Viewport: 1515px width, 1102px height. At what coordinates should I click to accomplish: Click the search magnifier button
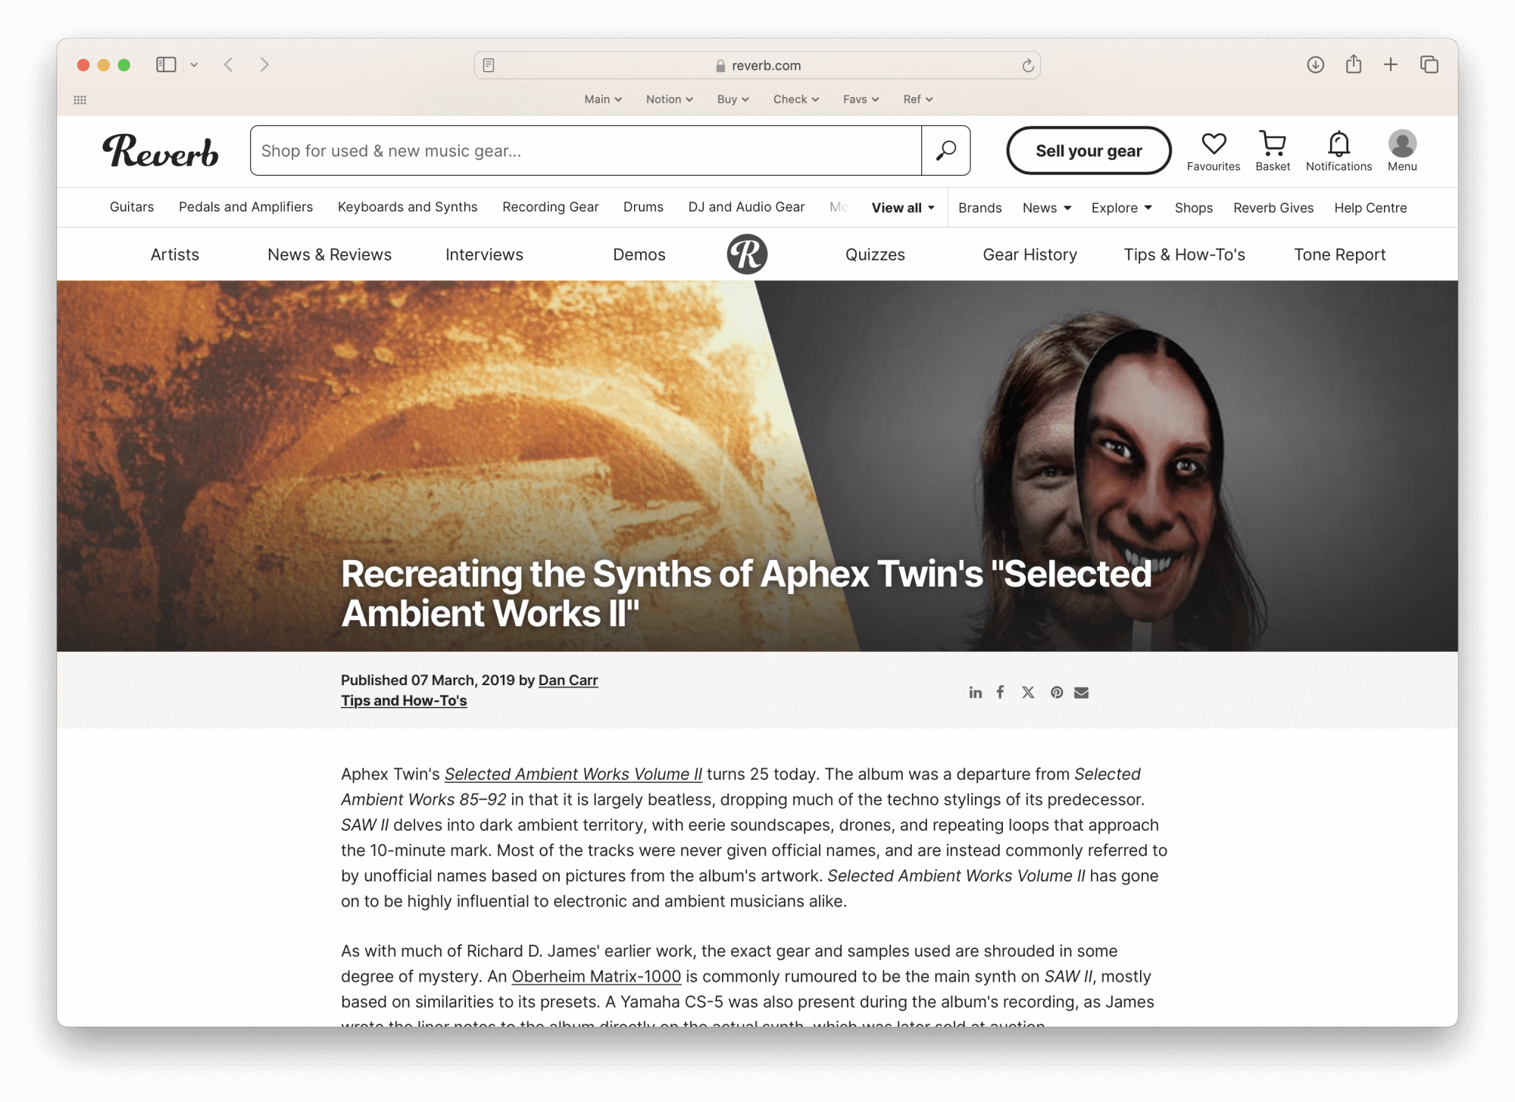[946, 151]
